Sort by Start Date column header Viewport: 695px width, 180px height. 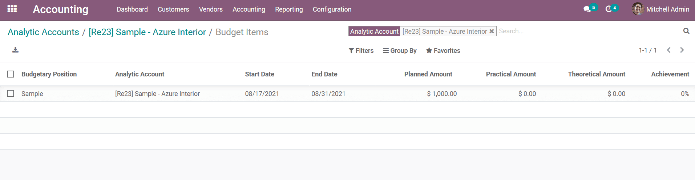click(x=259, y=74)
